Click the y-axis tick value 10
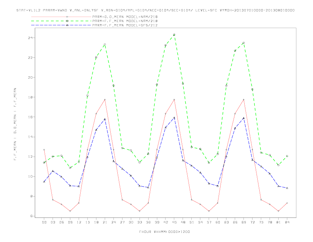This screenshot has height=242, width=313. point(30,176)
